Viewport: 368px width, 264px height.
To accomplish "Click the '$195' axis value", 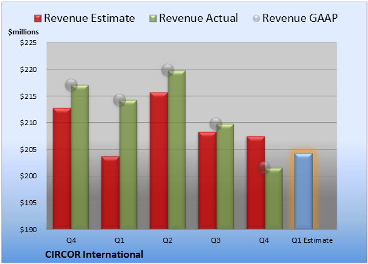I will coord(28,203).
